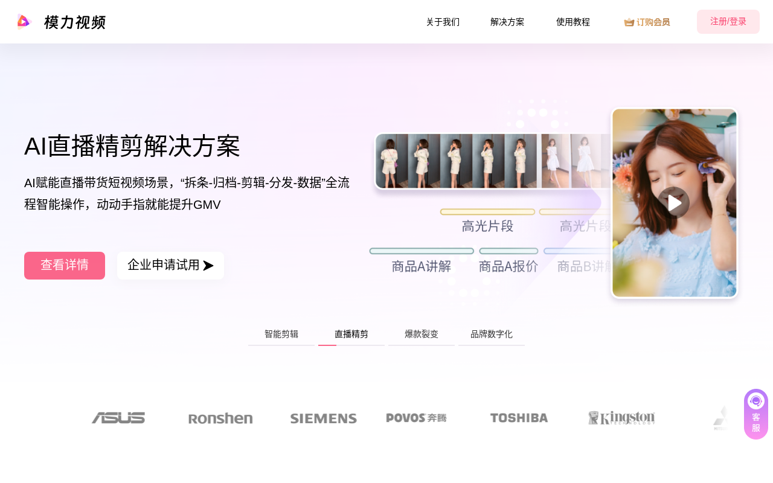This screenshot has height=483, width=773.
Task: Open the 关于我们 menu item
Action: pyautogui.click(x=443, y=22)
